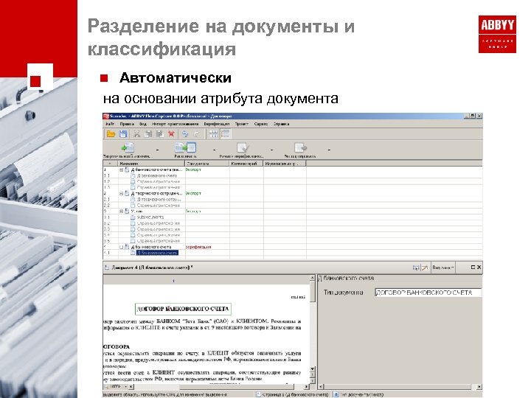Maximize the document 4 pane

(473, 268)
